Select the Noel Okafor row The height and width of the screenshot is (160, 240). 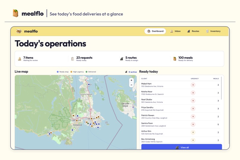coord(181,101)
